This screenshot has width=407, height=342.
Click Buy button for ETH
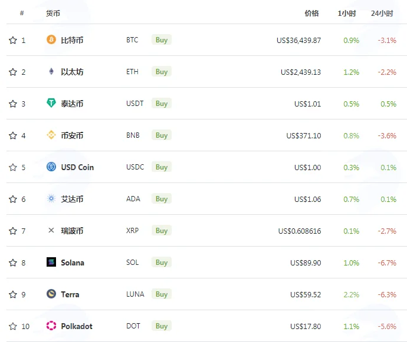pyautogui.click(x=162, y=72)
